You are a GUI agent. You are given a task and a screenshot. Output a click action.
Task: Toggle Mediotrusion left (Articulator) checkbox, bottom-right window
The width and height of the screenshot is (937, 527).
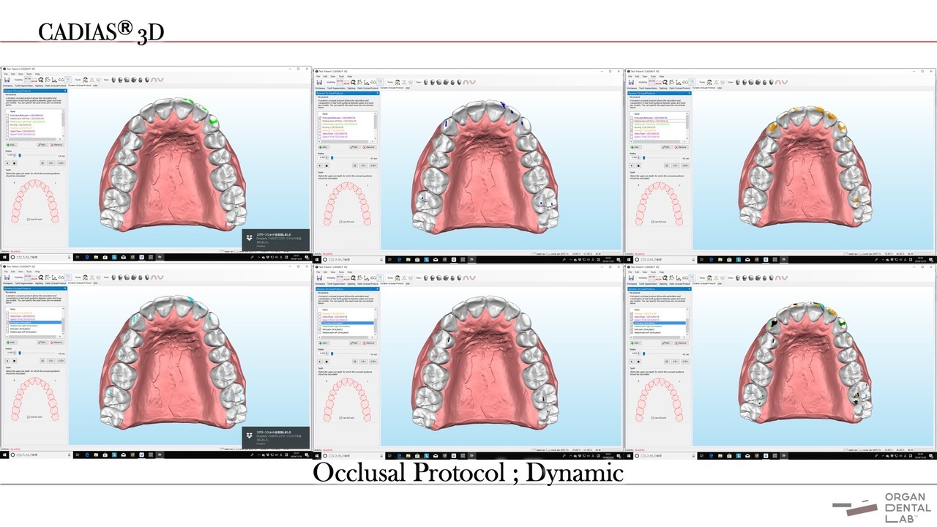pyautogui.click(x=632, y=332)
